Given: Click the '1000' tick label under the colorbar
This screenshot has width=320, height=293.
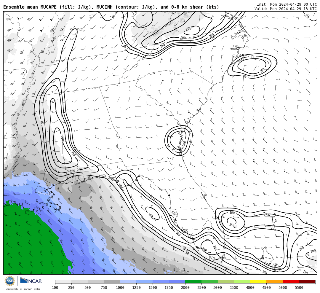Looking at the screenshot, I should pyautogui.click(x=120, y=288).
